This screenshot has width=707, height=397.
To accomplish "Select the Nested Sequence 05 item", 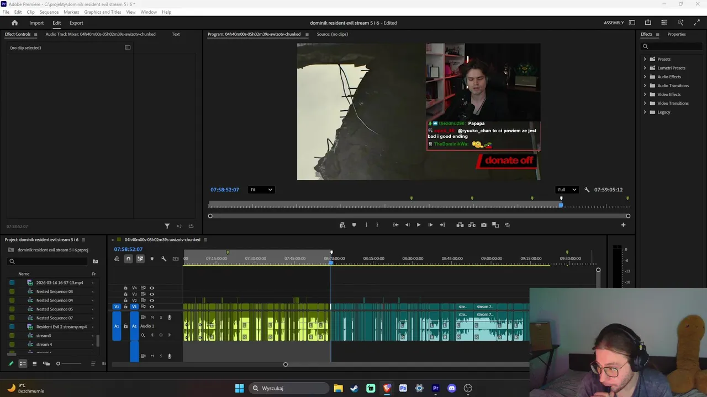I will point(55,309).
